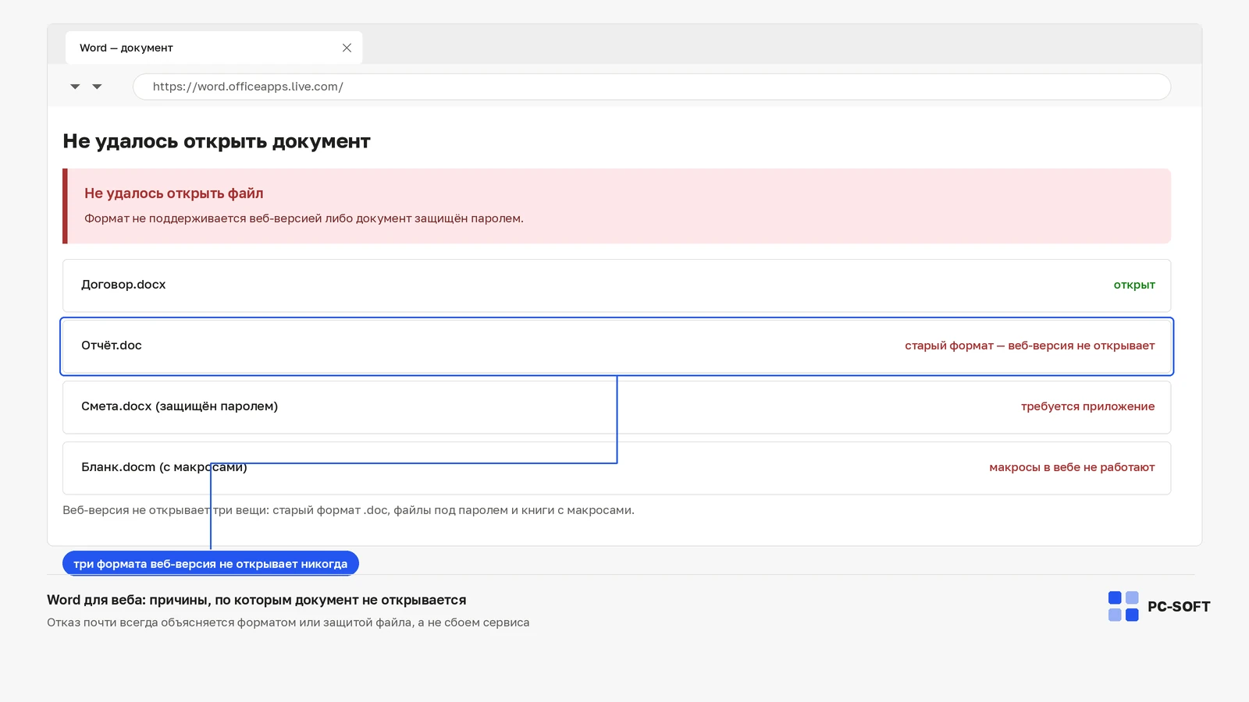Focus the address bar with word.officeapps.live.com URL

[x=652, y=87]
